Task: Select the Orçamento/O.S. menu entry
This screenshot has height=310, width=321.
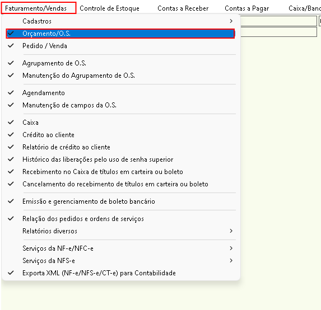Action: [120, 34]
